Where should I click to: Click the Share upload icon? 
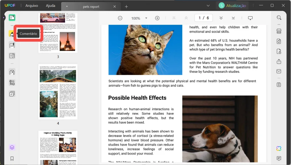point(279,61)
